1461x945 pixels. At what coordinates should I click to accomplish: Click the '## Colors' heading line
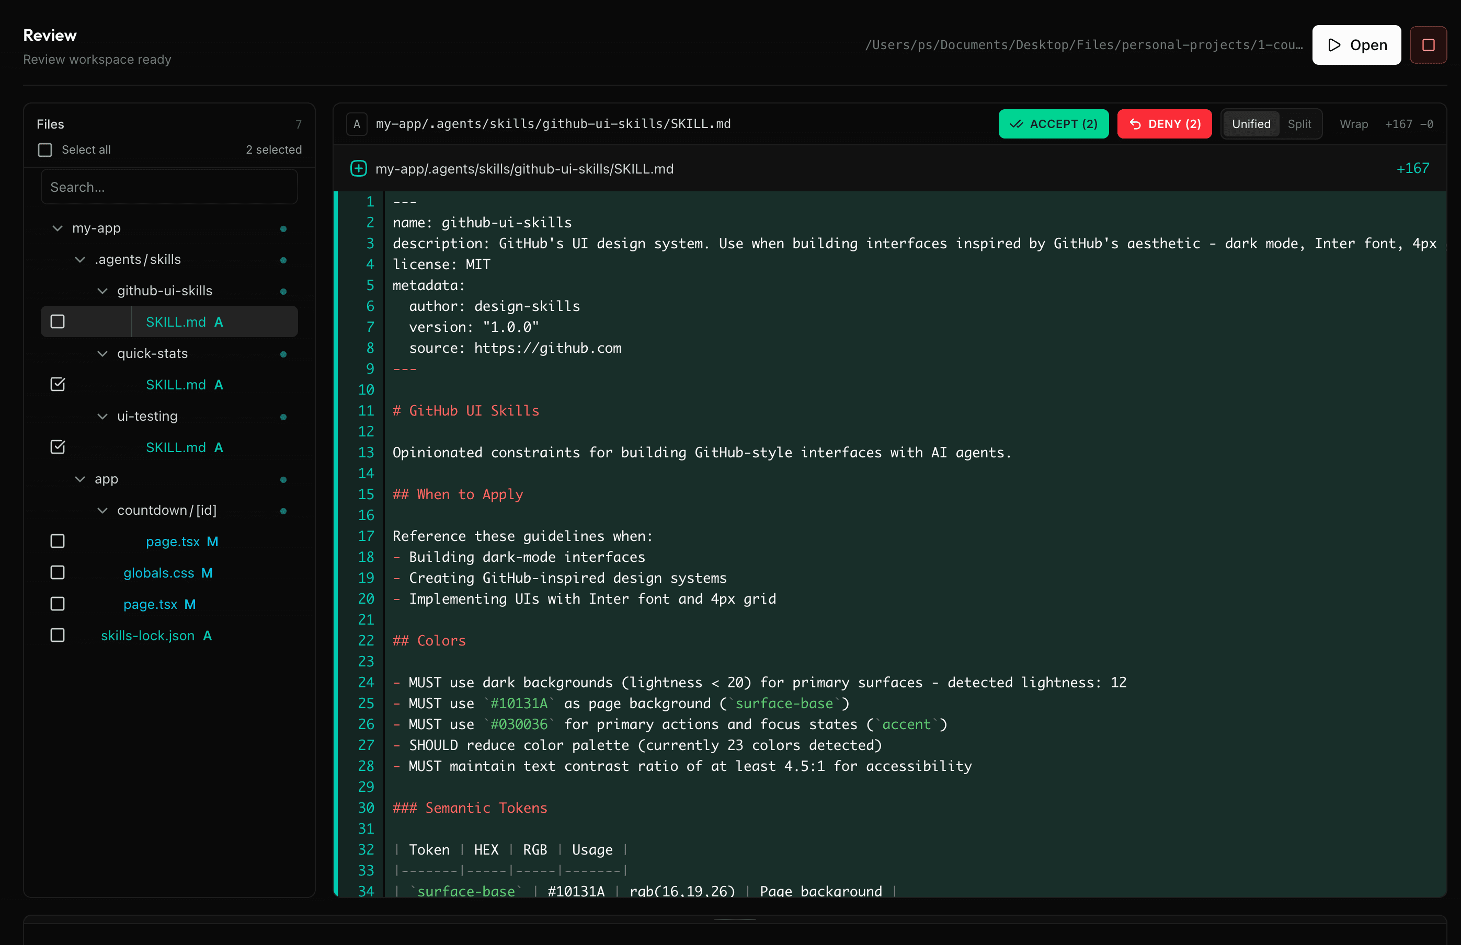[x=429, y=641]
